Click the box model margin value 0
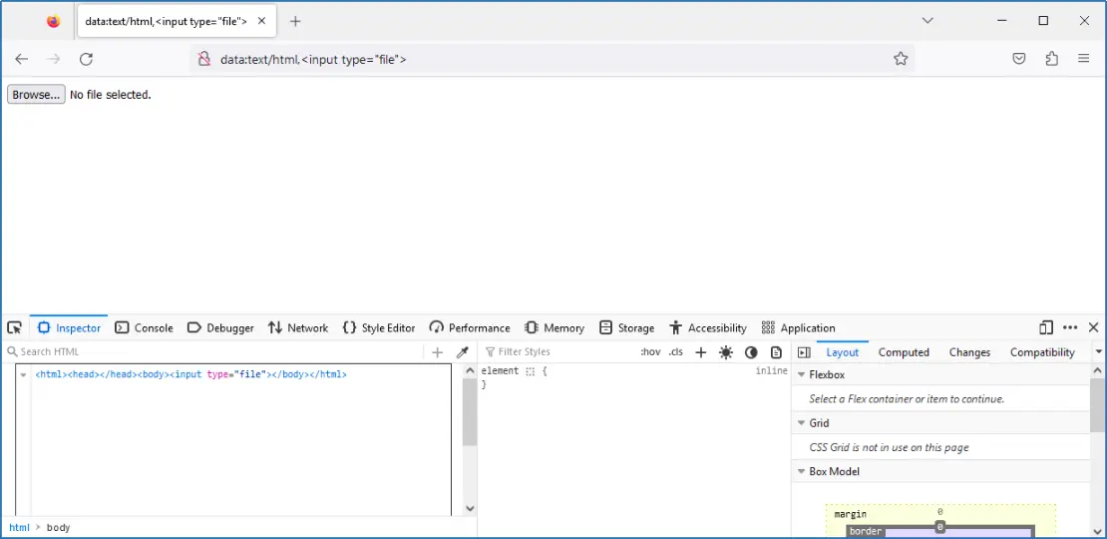 coord(939,511)
